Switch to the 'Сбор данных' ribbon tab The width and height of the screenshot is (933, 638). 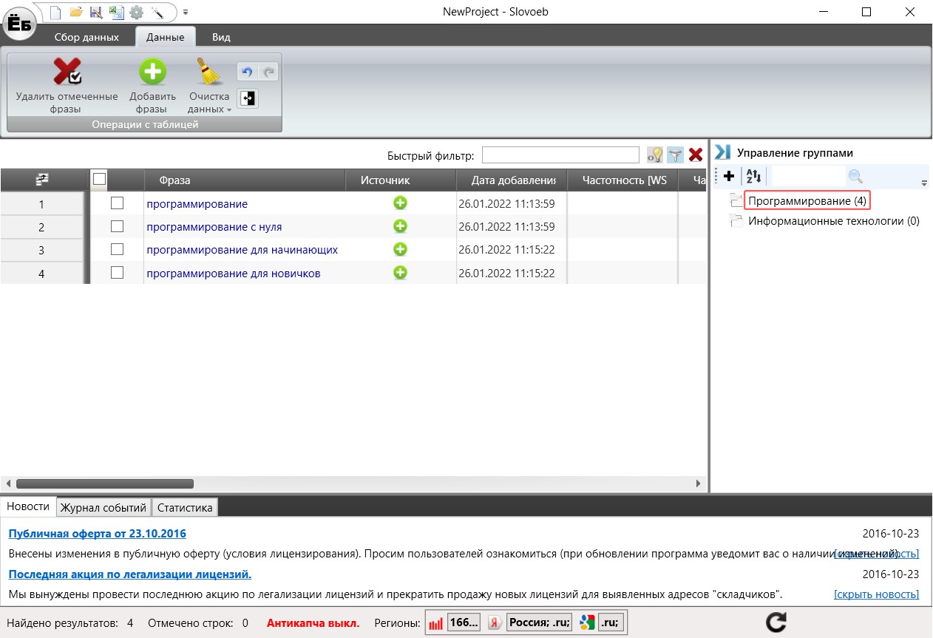point(86,37)
